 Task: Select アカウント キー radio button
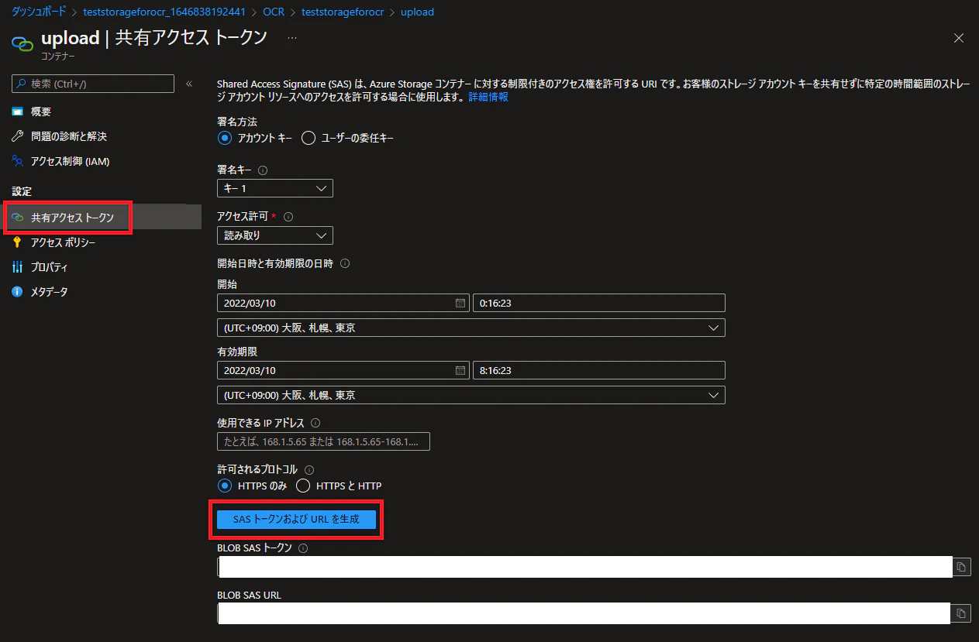225,139
